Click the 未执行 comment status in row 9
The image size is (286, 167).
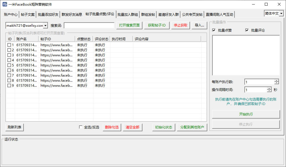coord(100,86)
